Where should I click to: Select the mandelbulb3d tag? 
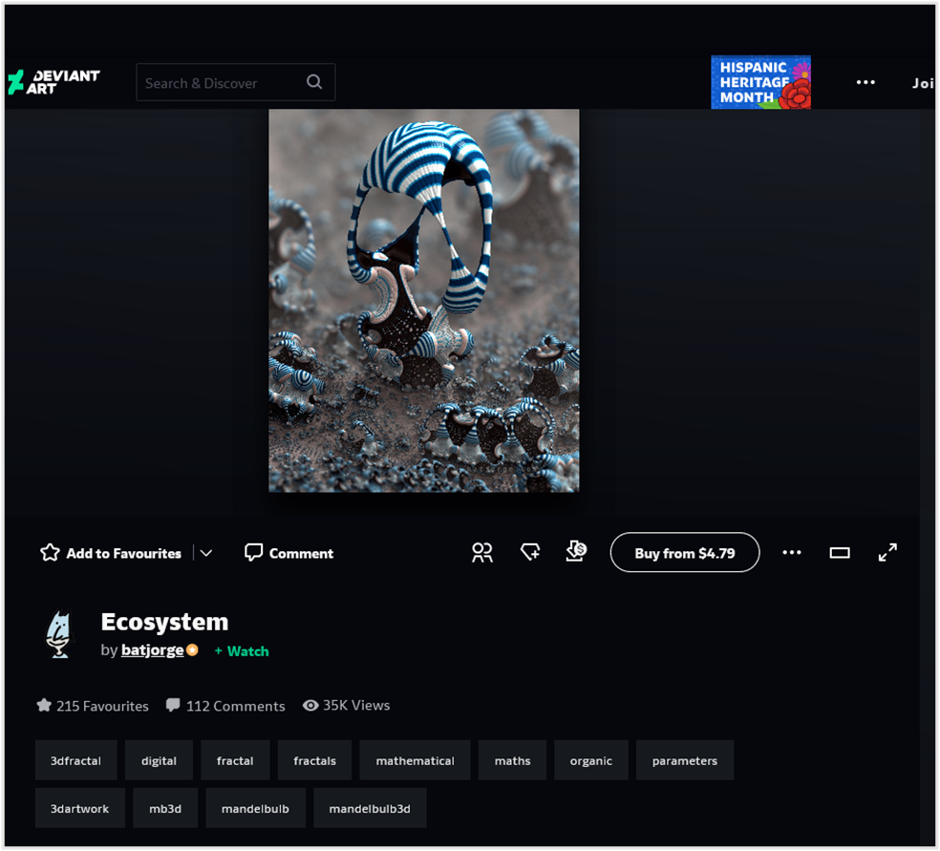[370, 808]
